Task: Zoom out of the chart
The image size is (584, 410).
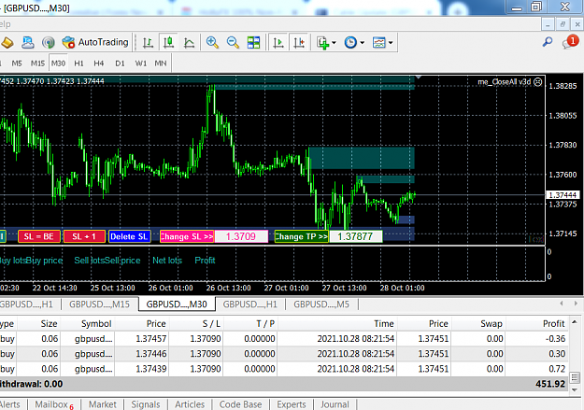Action: pos(234,42)
